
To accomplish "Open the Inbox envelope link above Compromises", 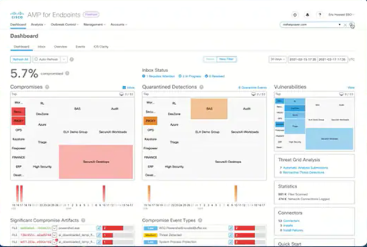I will 128,87.
